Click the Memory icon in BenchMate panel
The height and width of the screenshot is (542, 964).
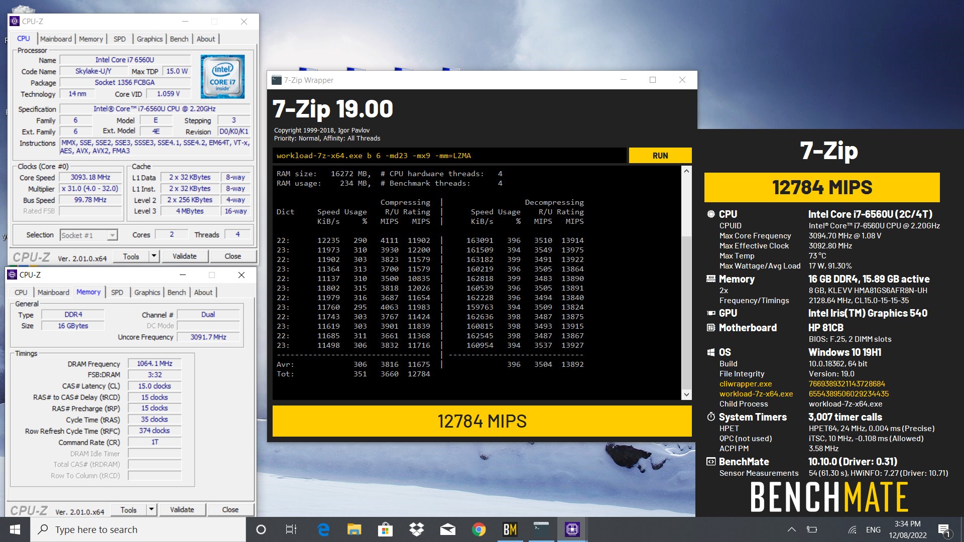point(711,279)
